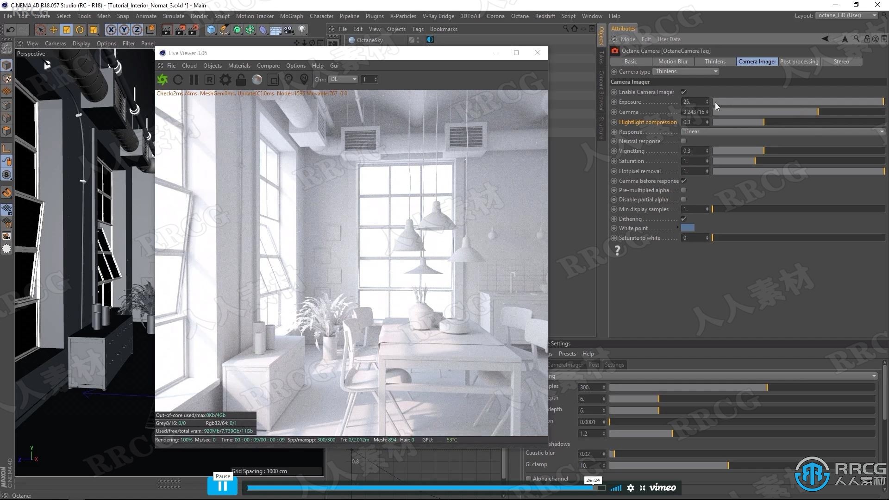889x500 pixels.
Task: Click Highlight compression slider bar
Action: pos(799,122)
